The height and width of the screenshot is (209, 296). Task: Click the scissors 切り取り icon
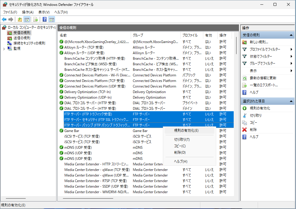tap(245, 115)
